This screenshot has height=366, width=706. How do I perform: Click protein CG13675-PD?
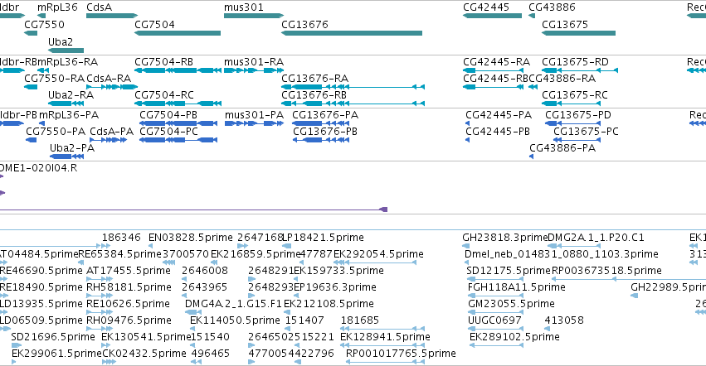(578, 115)
